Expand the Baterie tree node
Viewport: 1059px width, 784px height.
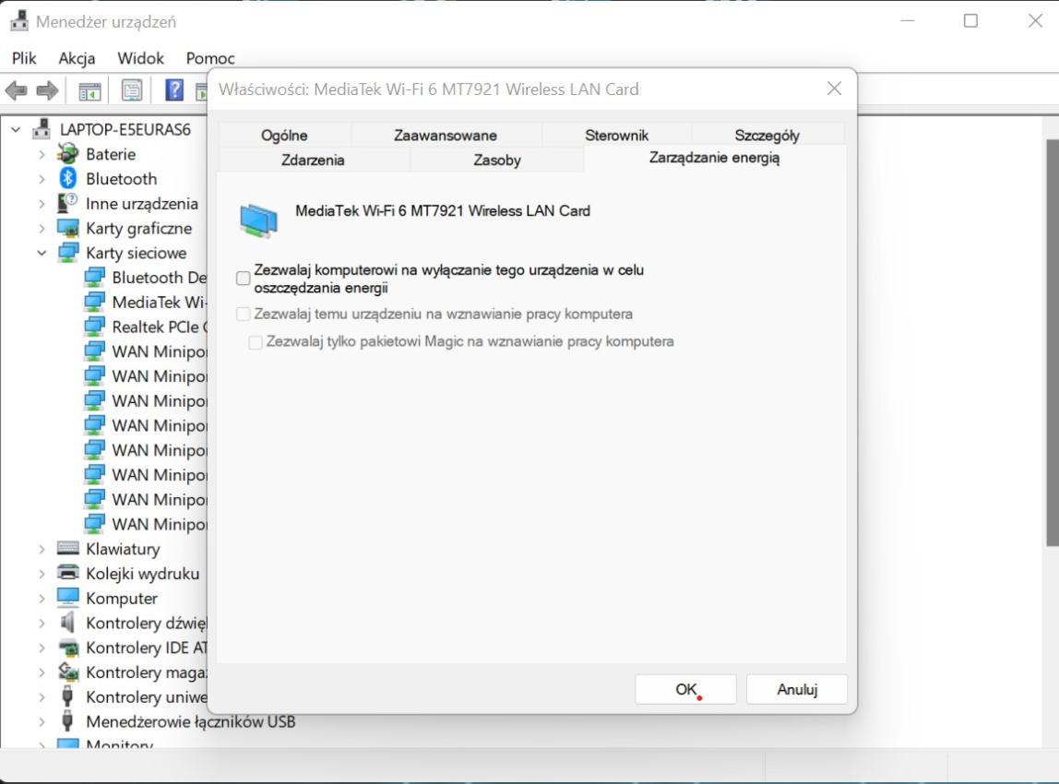(x=42, y=155)
